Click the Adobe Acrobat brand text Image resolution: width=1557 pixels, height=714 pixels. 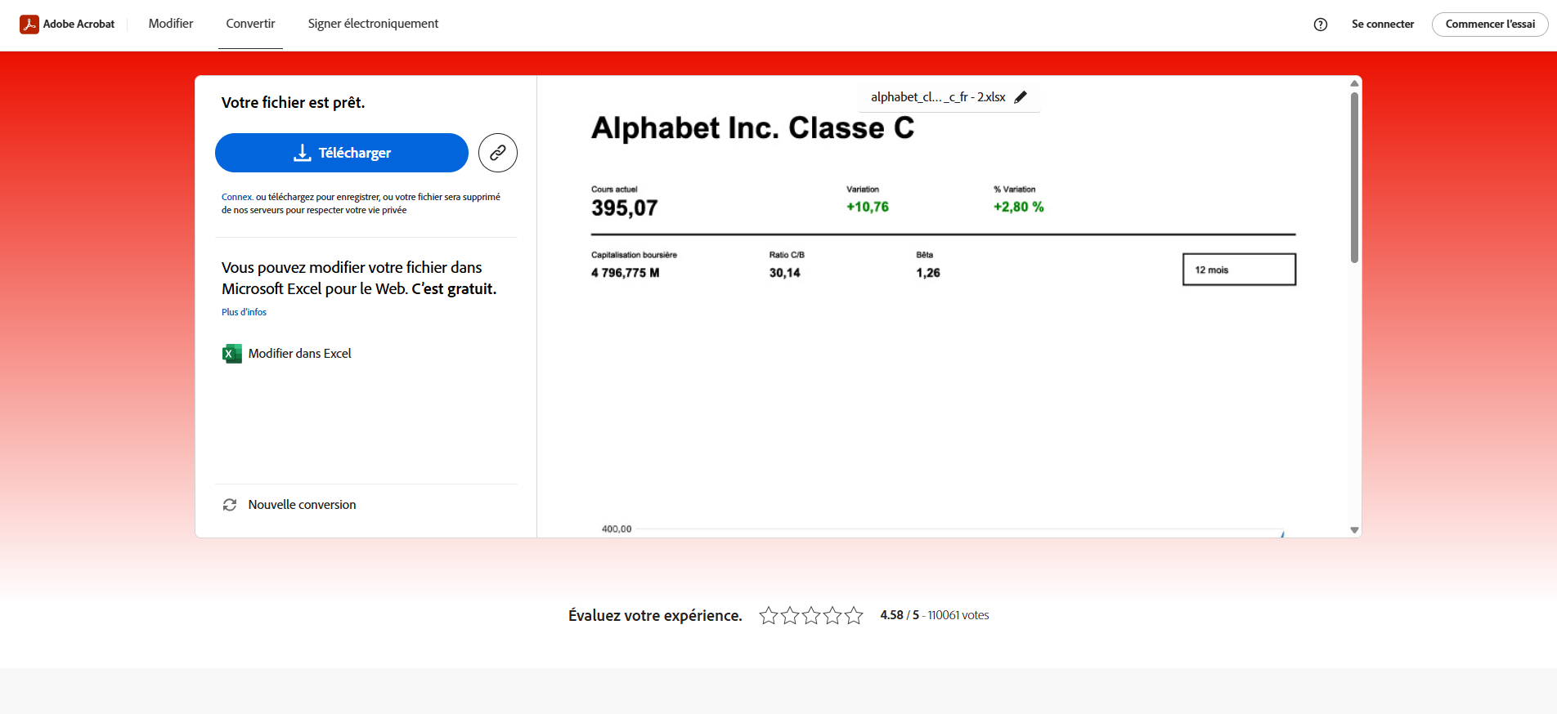pos(79,24)
